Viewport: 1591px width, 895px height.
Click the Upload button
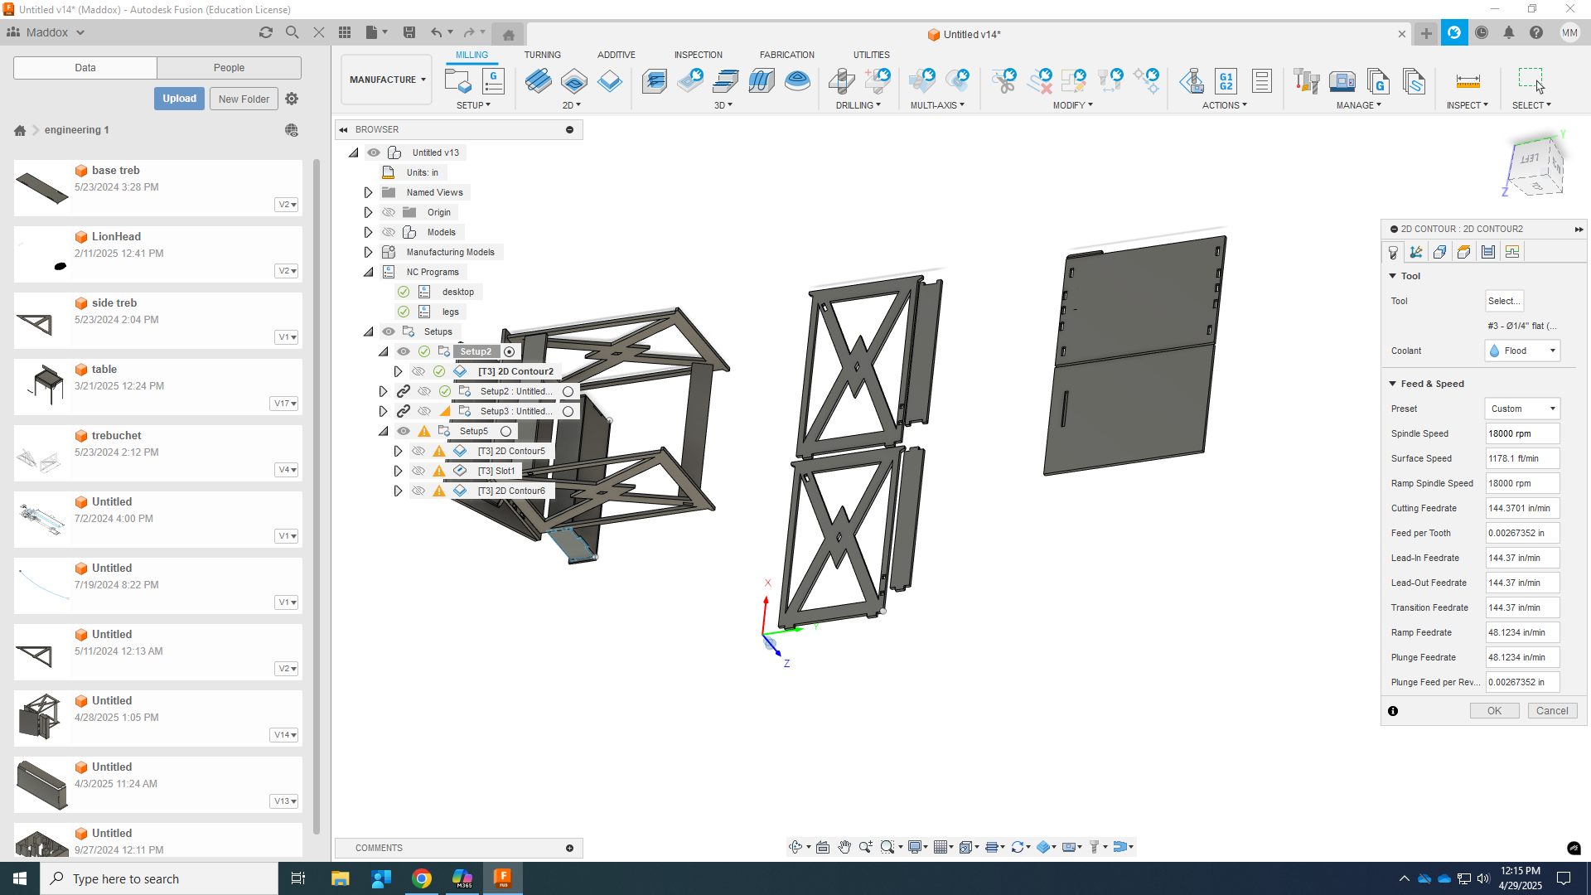click(179, 99)
